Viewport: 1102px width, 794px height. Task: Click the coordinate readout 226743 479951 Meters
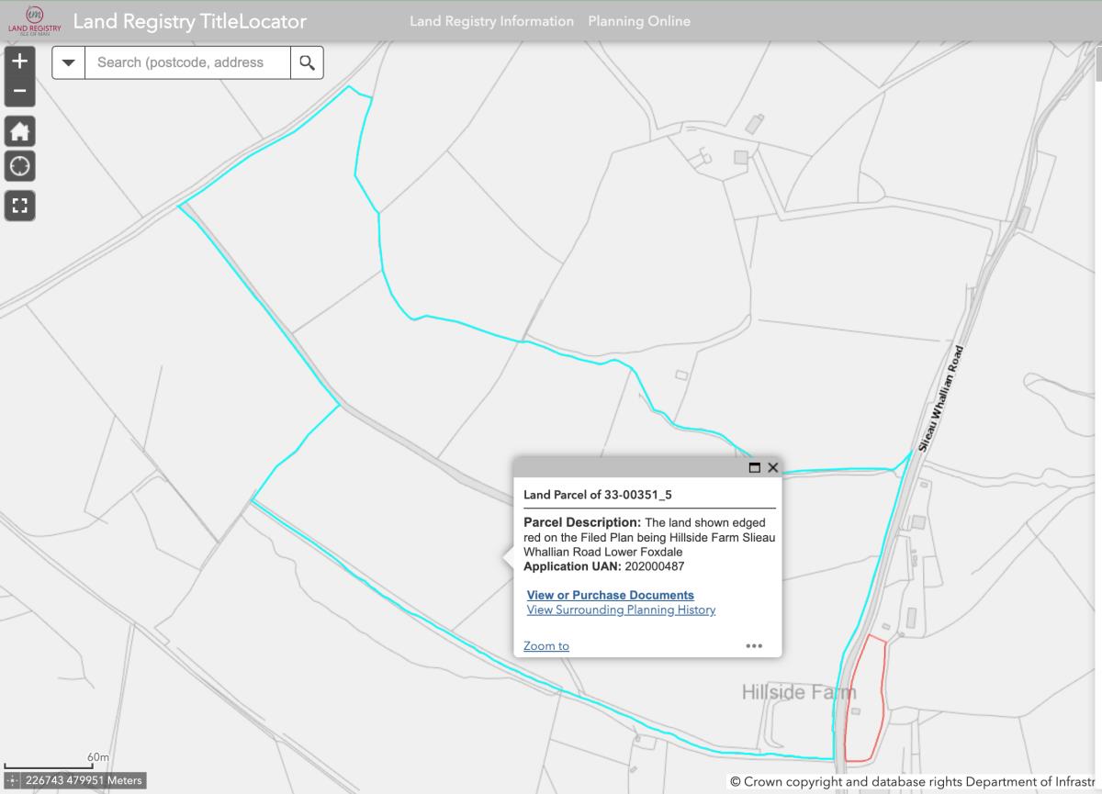coord(84,780)
